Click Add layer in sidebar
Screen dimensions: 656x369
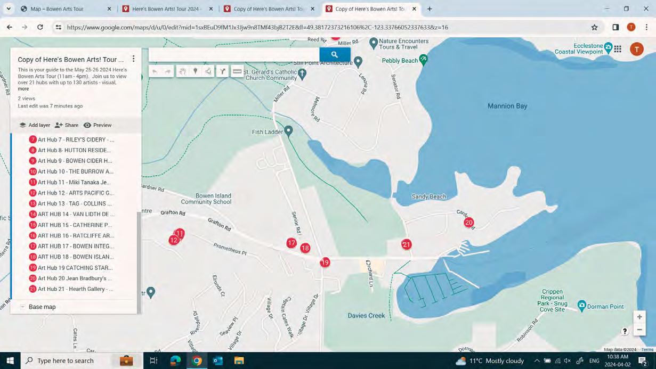click(x=35, y=125)
